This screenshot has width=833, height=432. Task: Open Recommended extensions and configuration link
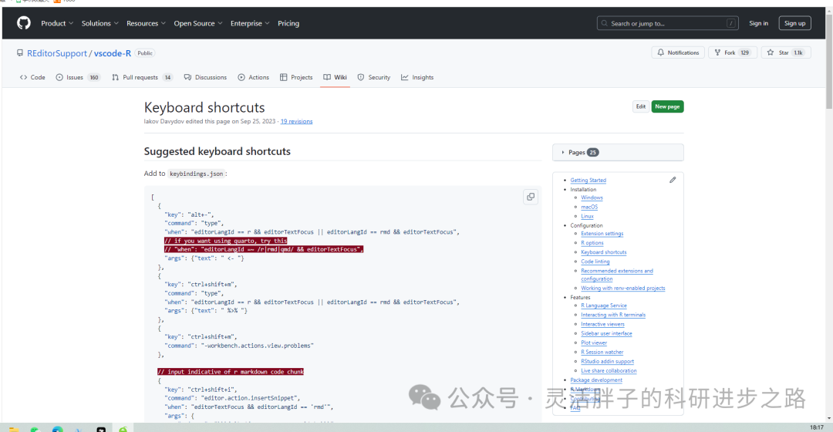point(617,275)
